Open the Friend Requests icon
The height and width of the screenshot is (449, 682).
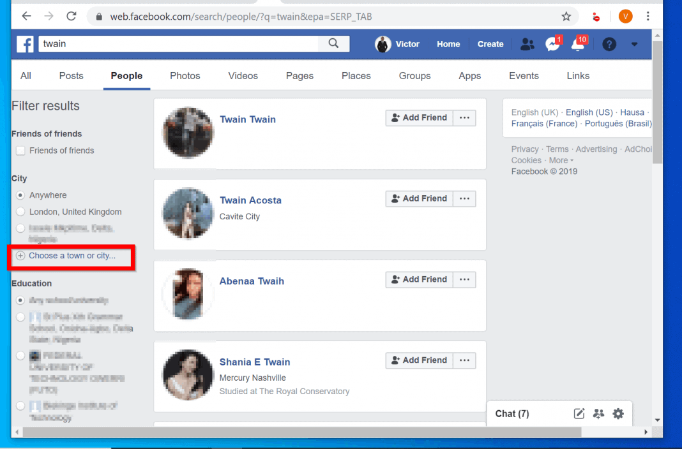(x=527, y=44)
